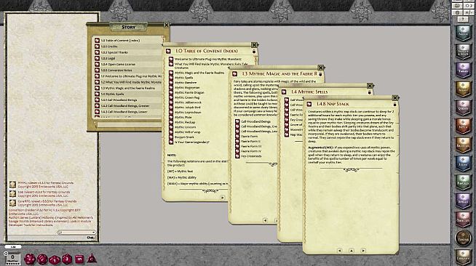Click the d4 pyramid die
The width and height of the screenshot is (476, 266).
point(92,259)
